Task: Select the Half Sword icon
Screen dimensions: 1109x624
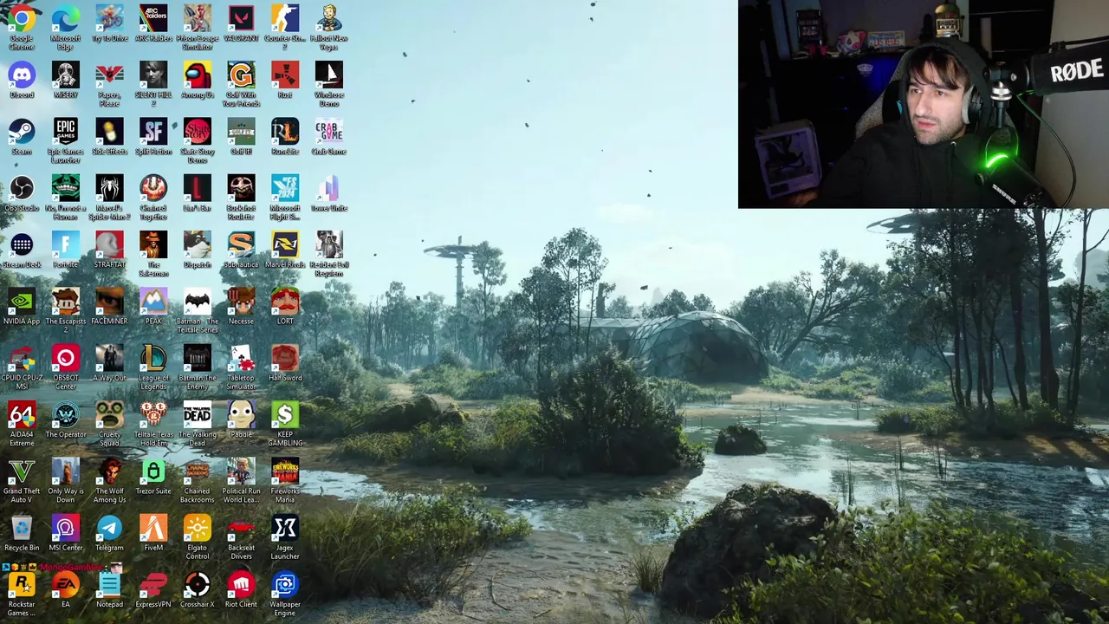Action: [285, 358]
